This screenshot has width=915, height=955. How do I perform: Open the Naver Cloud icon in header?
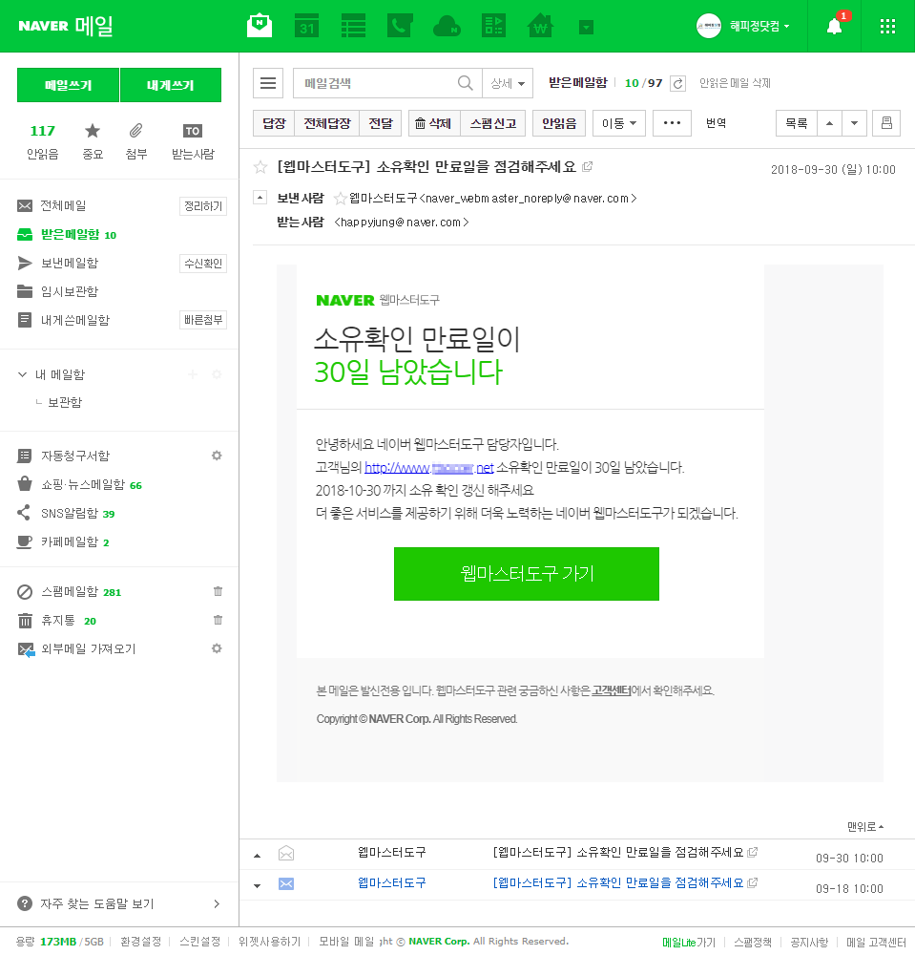[447, 26]
